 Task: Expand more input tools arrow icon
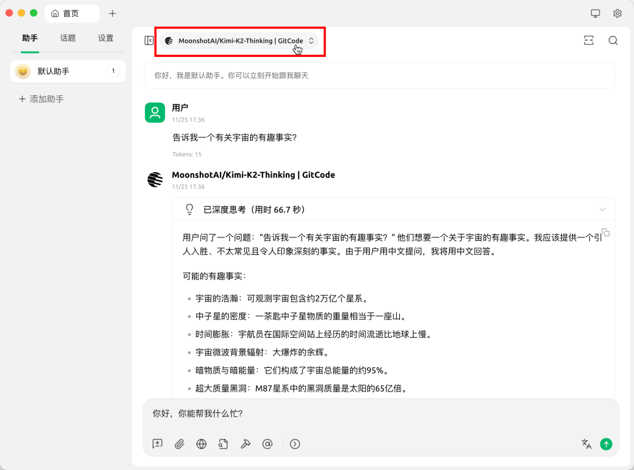coord(295,444)
